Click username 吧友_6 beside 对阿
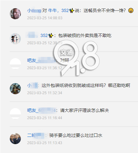The width and height of the screenshot is (138, 153). point(42,60)
